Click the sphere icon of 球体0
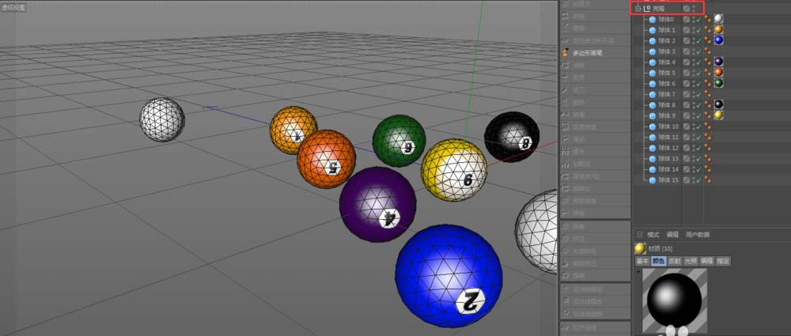The image size is (791, 336). click(x=653, y=20)
